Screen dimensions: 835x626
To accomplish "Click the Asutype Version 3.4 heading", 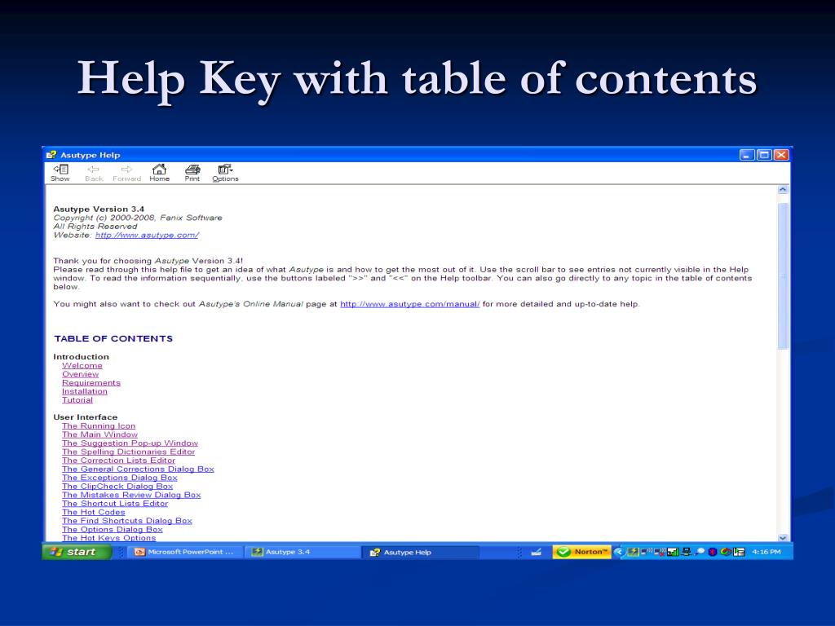I will click(x=99, y=209).
